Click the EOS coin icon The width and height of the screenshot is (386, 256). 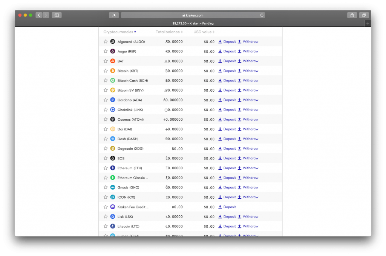pyautogui.click(x=112, y=158)
